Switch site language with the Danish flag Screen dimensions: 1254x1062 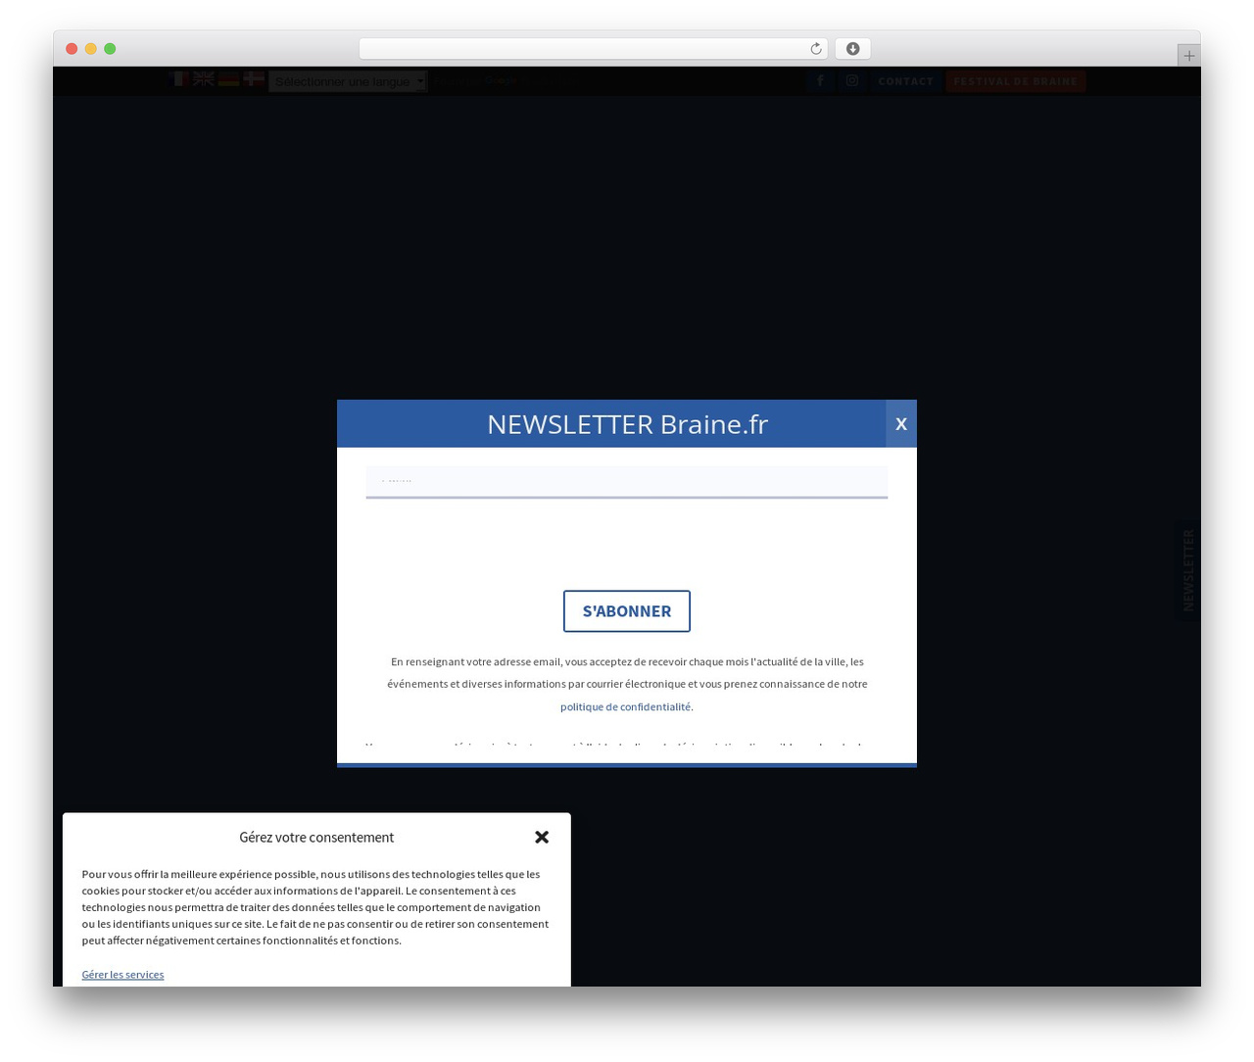coord(254,79)
